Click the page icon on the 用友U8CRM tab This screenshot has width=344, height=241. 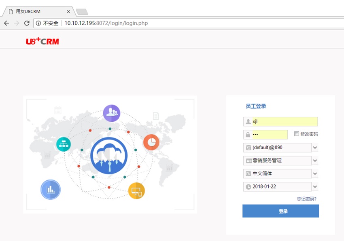coord(11,11)
